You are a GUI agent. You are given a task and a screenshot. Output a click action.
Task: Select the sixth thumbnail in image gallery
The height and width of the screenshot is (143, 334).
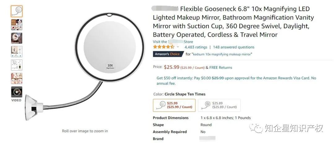(16, 78)
